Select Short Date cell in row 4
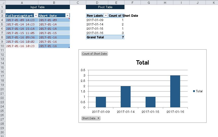The width and height of the screenshot is (218, 137). (54, 20)
